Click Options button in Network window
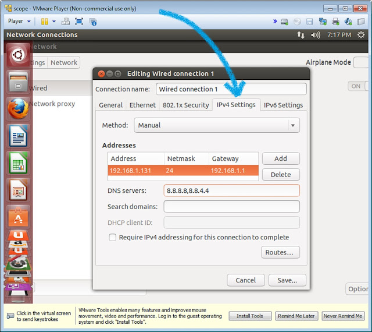Image resolution: width=372 pixels, height=332 pixels. pos(357,289)
